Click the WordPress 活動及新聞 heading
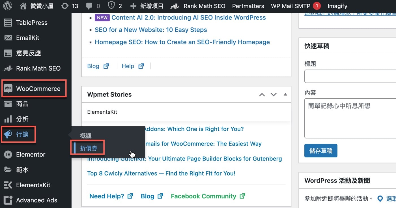This screenshot has height=208, width=396. point(337,181)
